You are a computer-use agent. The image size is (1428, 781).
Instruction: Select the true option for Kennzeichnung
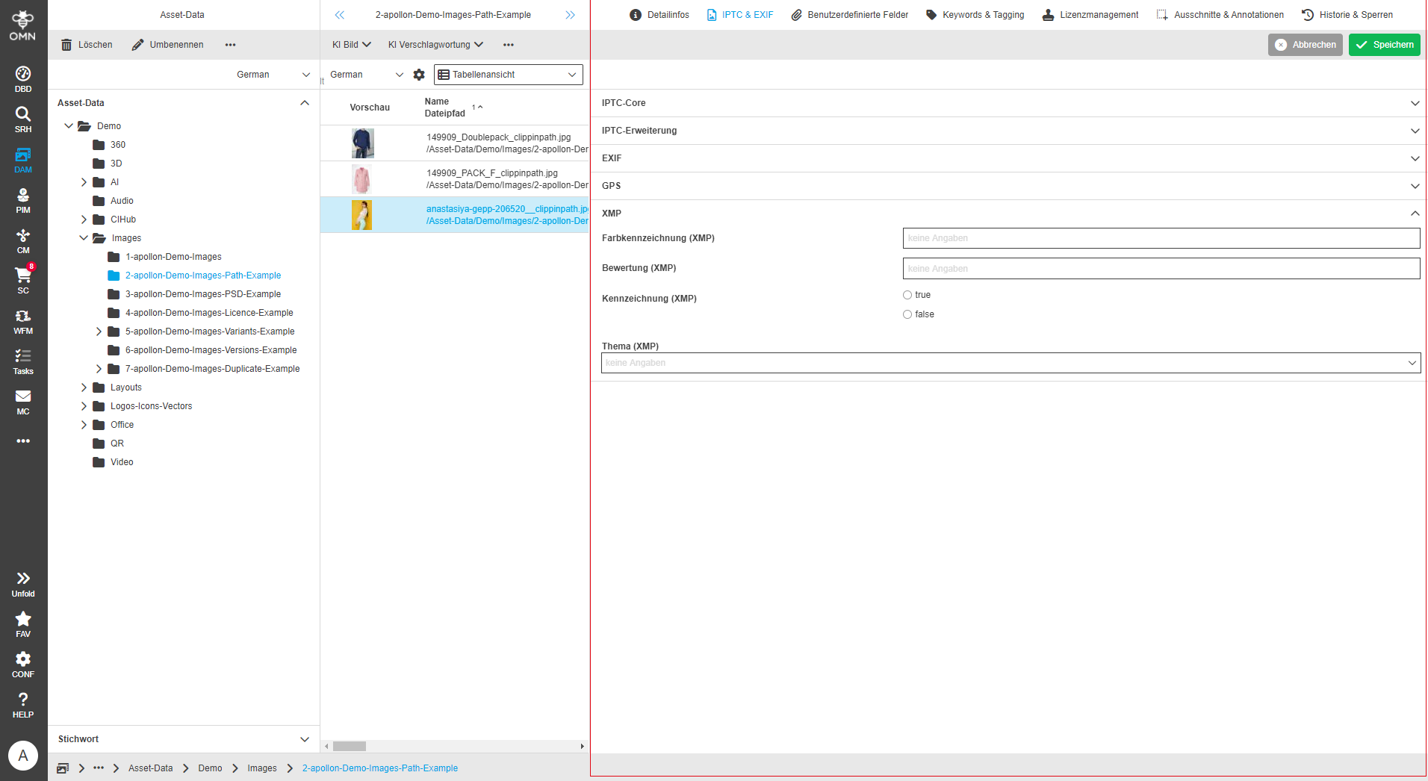pos(907,295)
